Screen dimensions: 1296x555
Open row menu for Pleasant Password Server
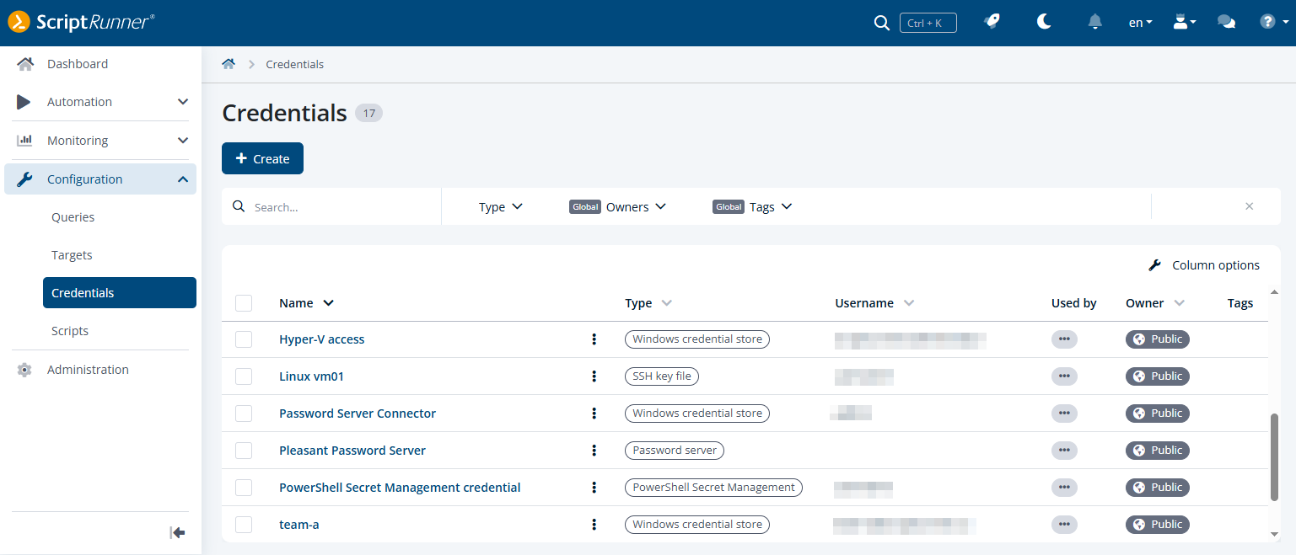594,451
